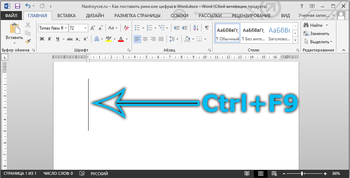The image size is (350, 178).
Task: Open Text Effects glowing A icon
Action: tap(97, 39)
